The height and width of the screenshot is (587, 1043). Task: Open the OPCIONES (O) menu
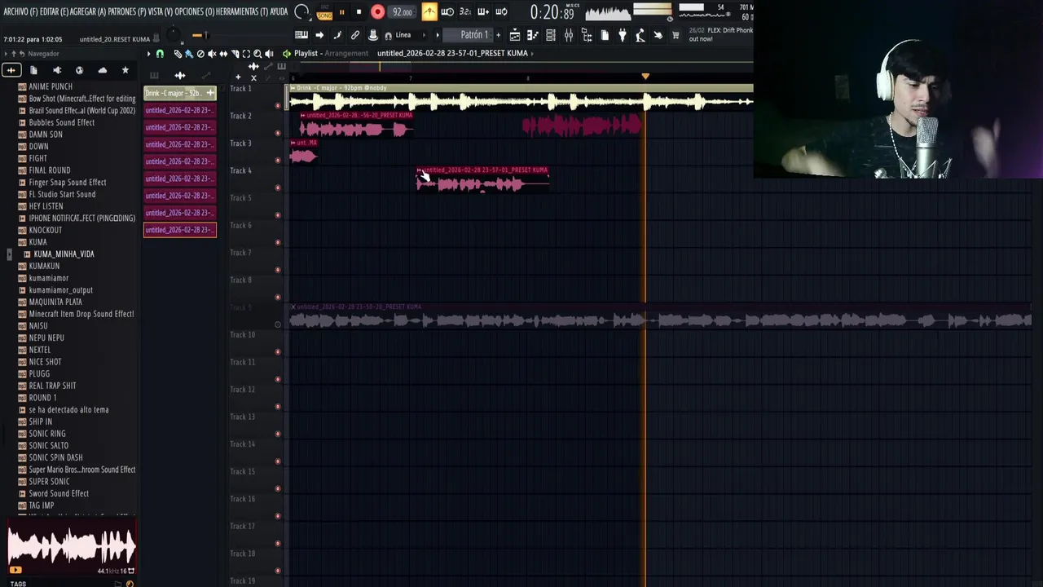coord(195,11)
